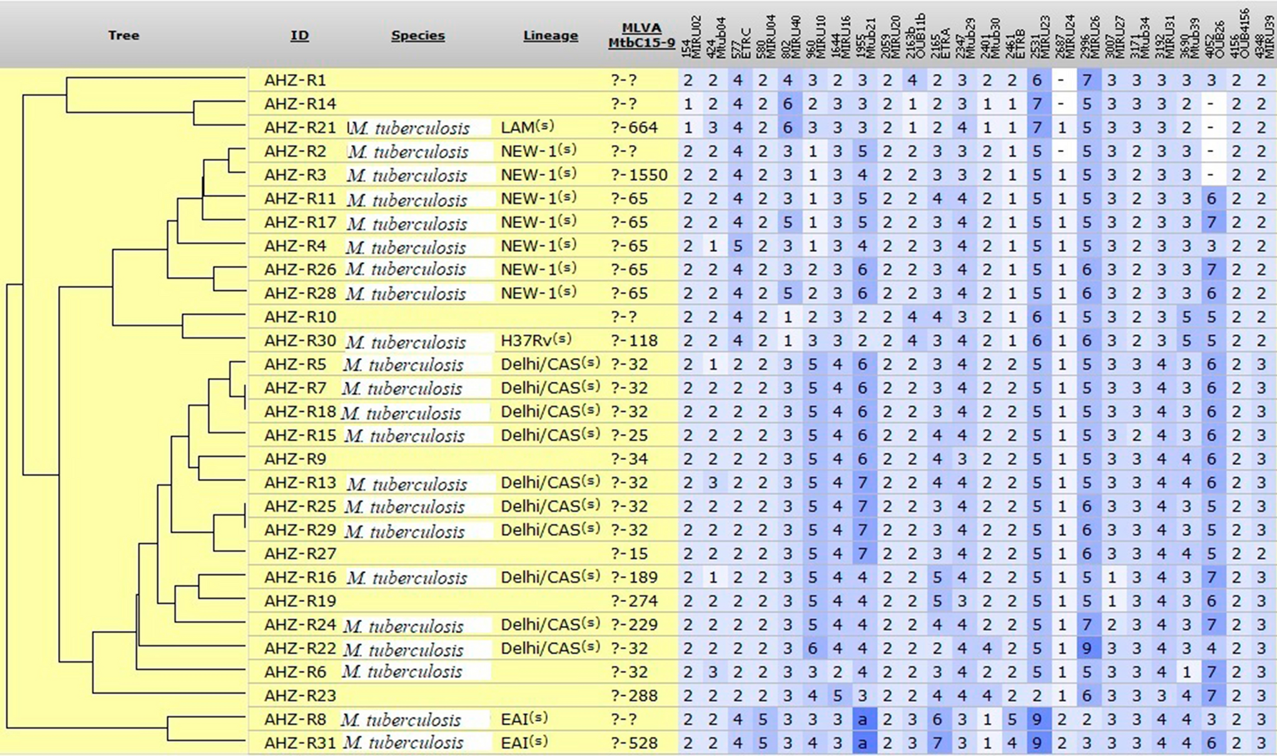The width and height of the screenshot is (1277, 756).
Task: Click MLVA value ?-15
Action: coord(629,553)
